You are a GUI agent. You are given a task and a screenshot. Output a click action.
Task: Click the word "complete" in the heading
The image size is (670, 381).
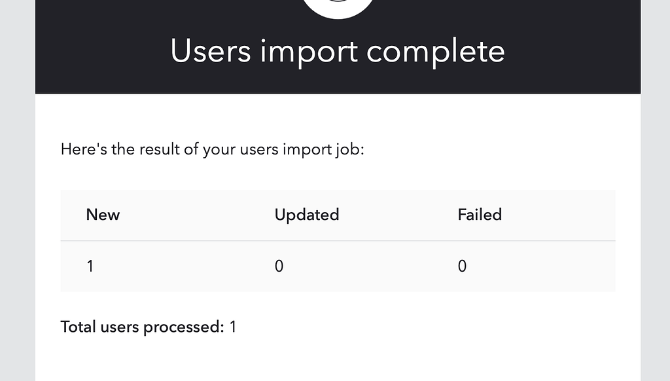435,52
